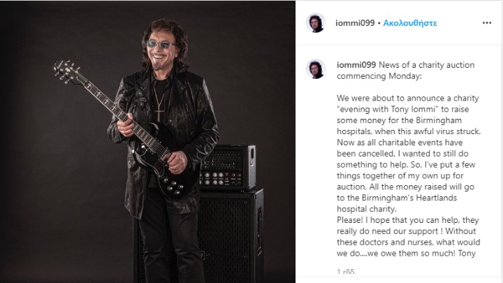Click the 'we owe them so much! Tony' line
503x283 pixels.
[406, 253]
